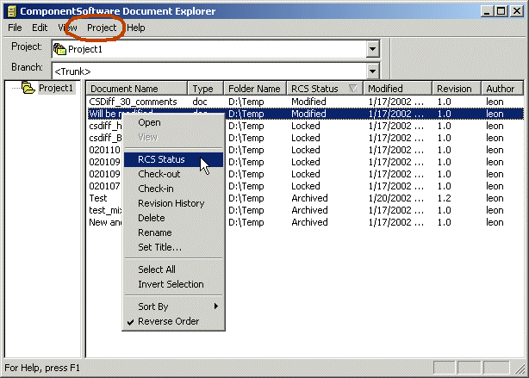Image resolution: width=529 pixels, height=378 pixels.
Task: Choose Open in context menu
Action: click(x=173, y=123)
